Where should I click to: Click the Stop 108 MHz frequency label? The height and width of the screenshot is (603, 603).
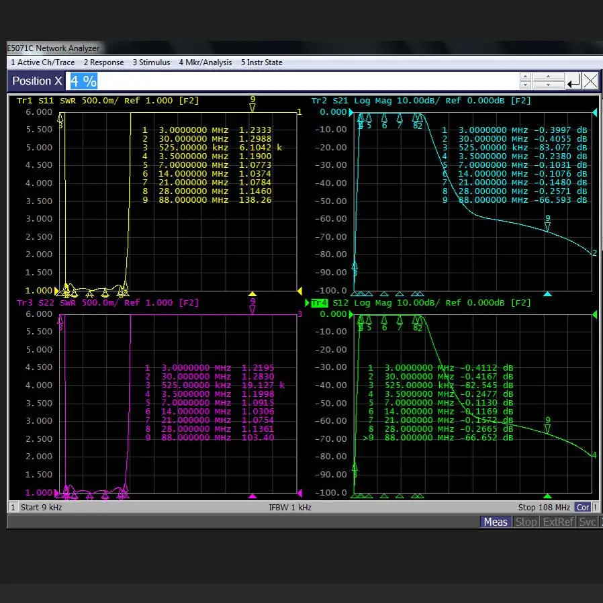[543, 508]
